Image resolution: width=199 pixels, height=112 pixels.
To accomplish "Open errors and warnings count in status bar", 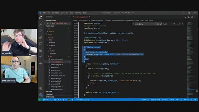I will (x=57, y=100).
